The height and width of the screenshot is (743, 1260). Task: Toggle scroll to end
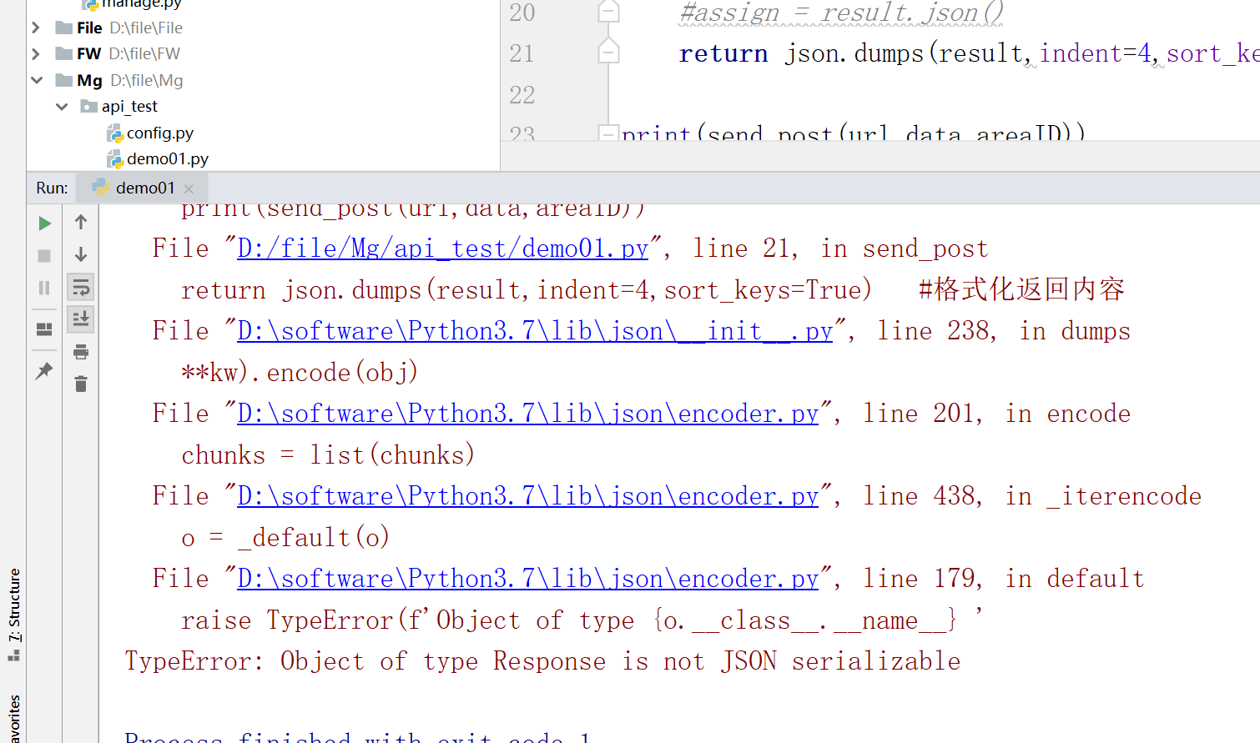click(80, 319)
